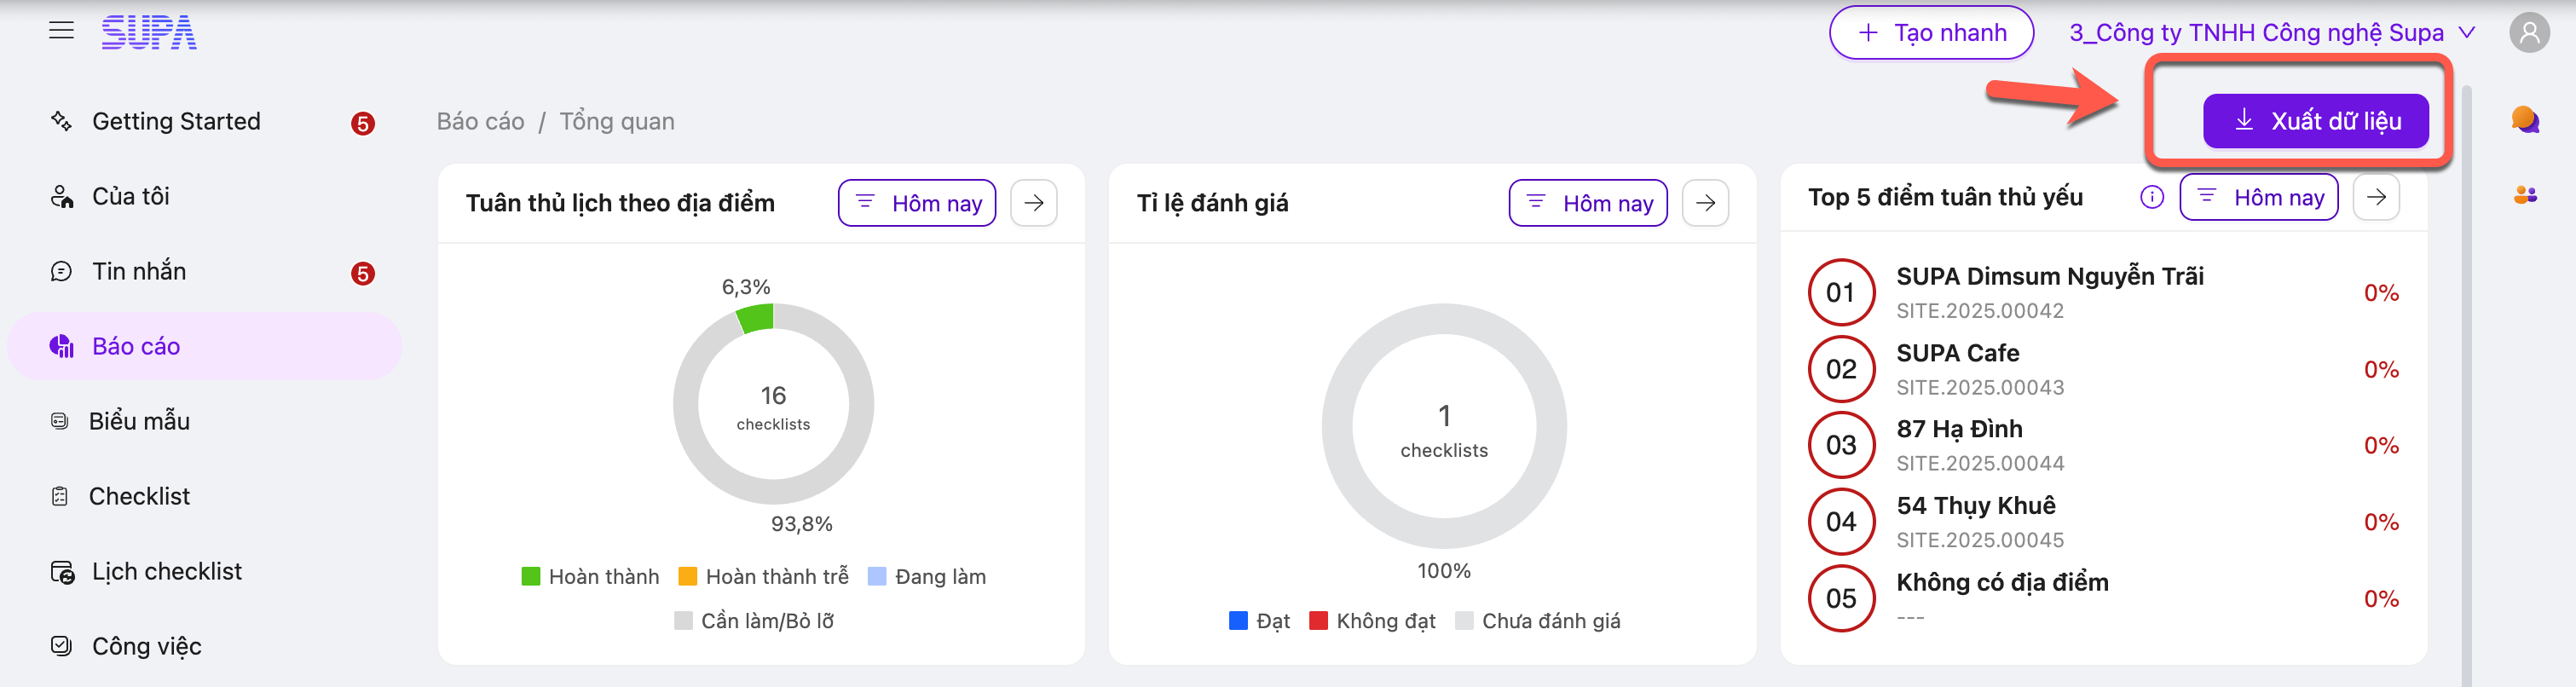Open company selector 3_Công ty TNHH Công nghệ Supa
The height and width of the screenshot is (687, 2576).
(2272, 33)
